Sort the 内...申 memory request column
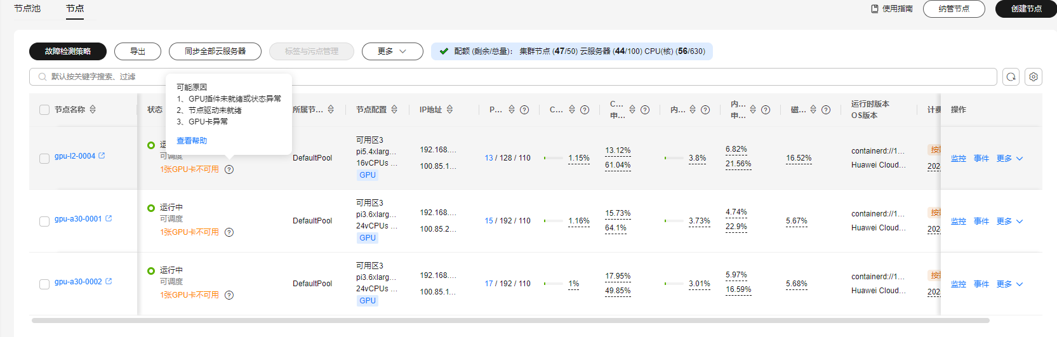 [753, 110]
